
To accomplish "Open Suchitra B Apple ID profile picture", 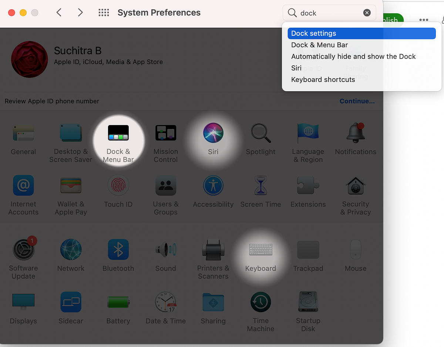I will tap(30, 59).
